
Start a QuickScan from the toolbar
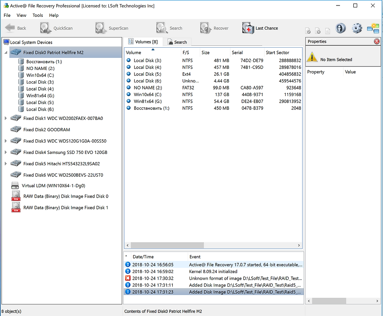[x=56, y=28]
